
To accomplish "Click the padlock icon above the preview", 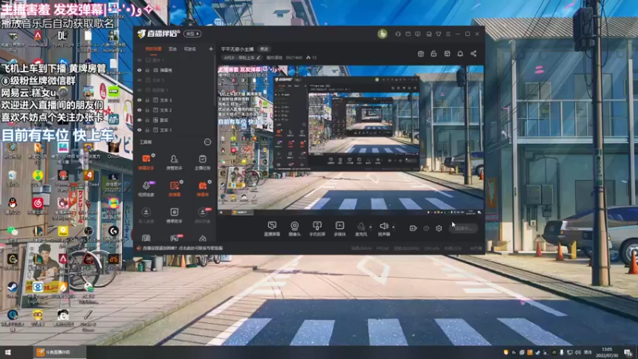I will click(x=434, y=53).
